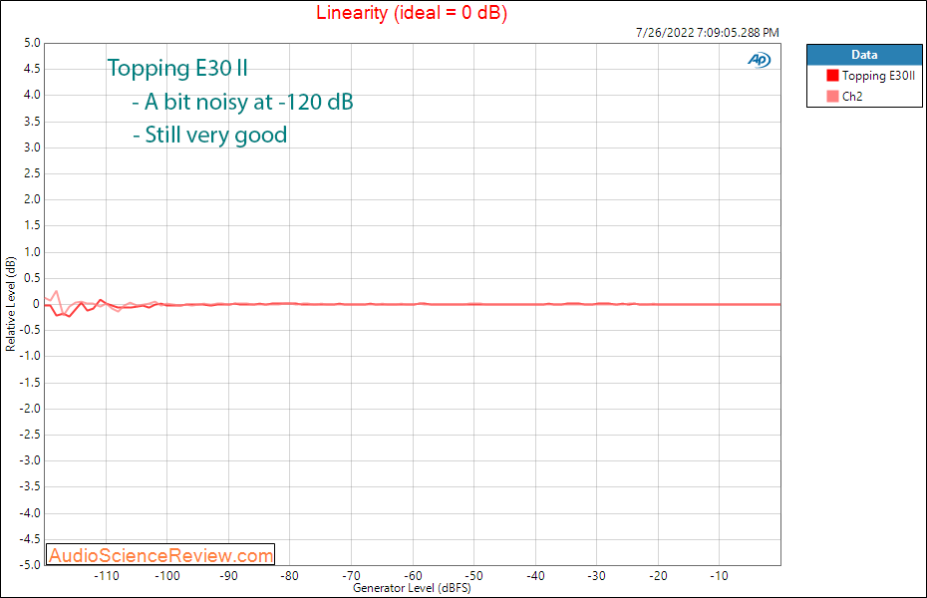Click the 0.5 y-axis tick label
The image size is (927, 598).
(x=33, y=278)
